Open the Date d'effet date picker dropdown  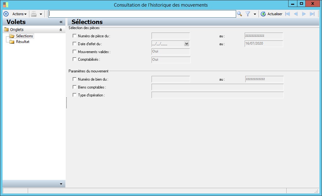187,44
